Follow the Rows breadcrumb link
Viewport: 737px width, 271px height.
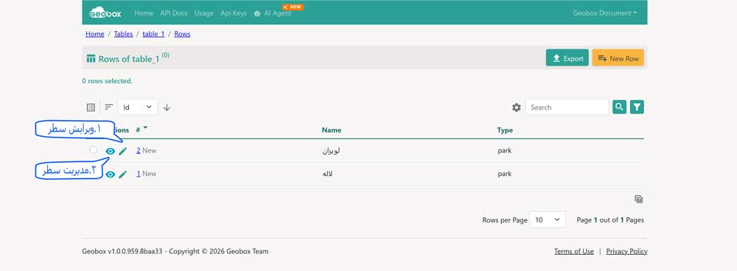tap(182, 34)
